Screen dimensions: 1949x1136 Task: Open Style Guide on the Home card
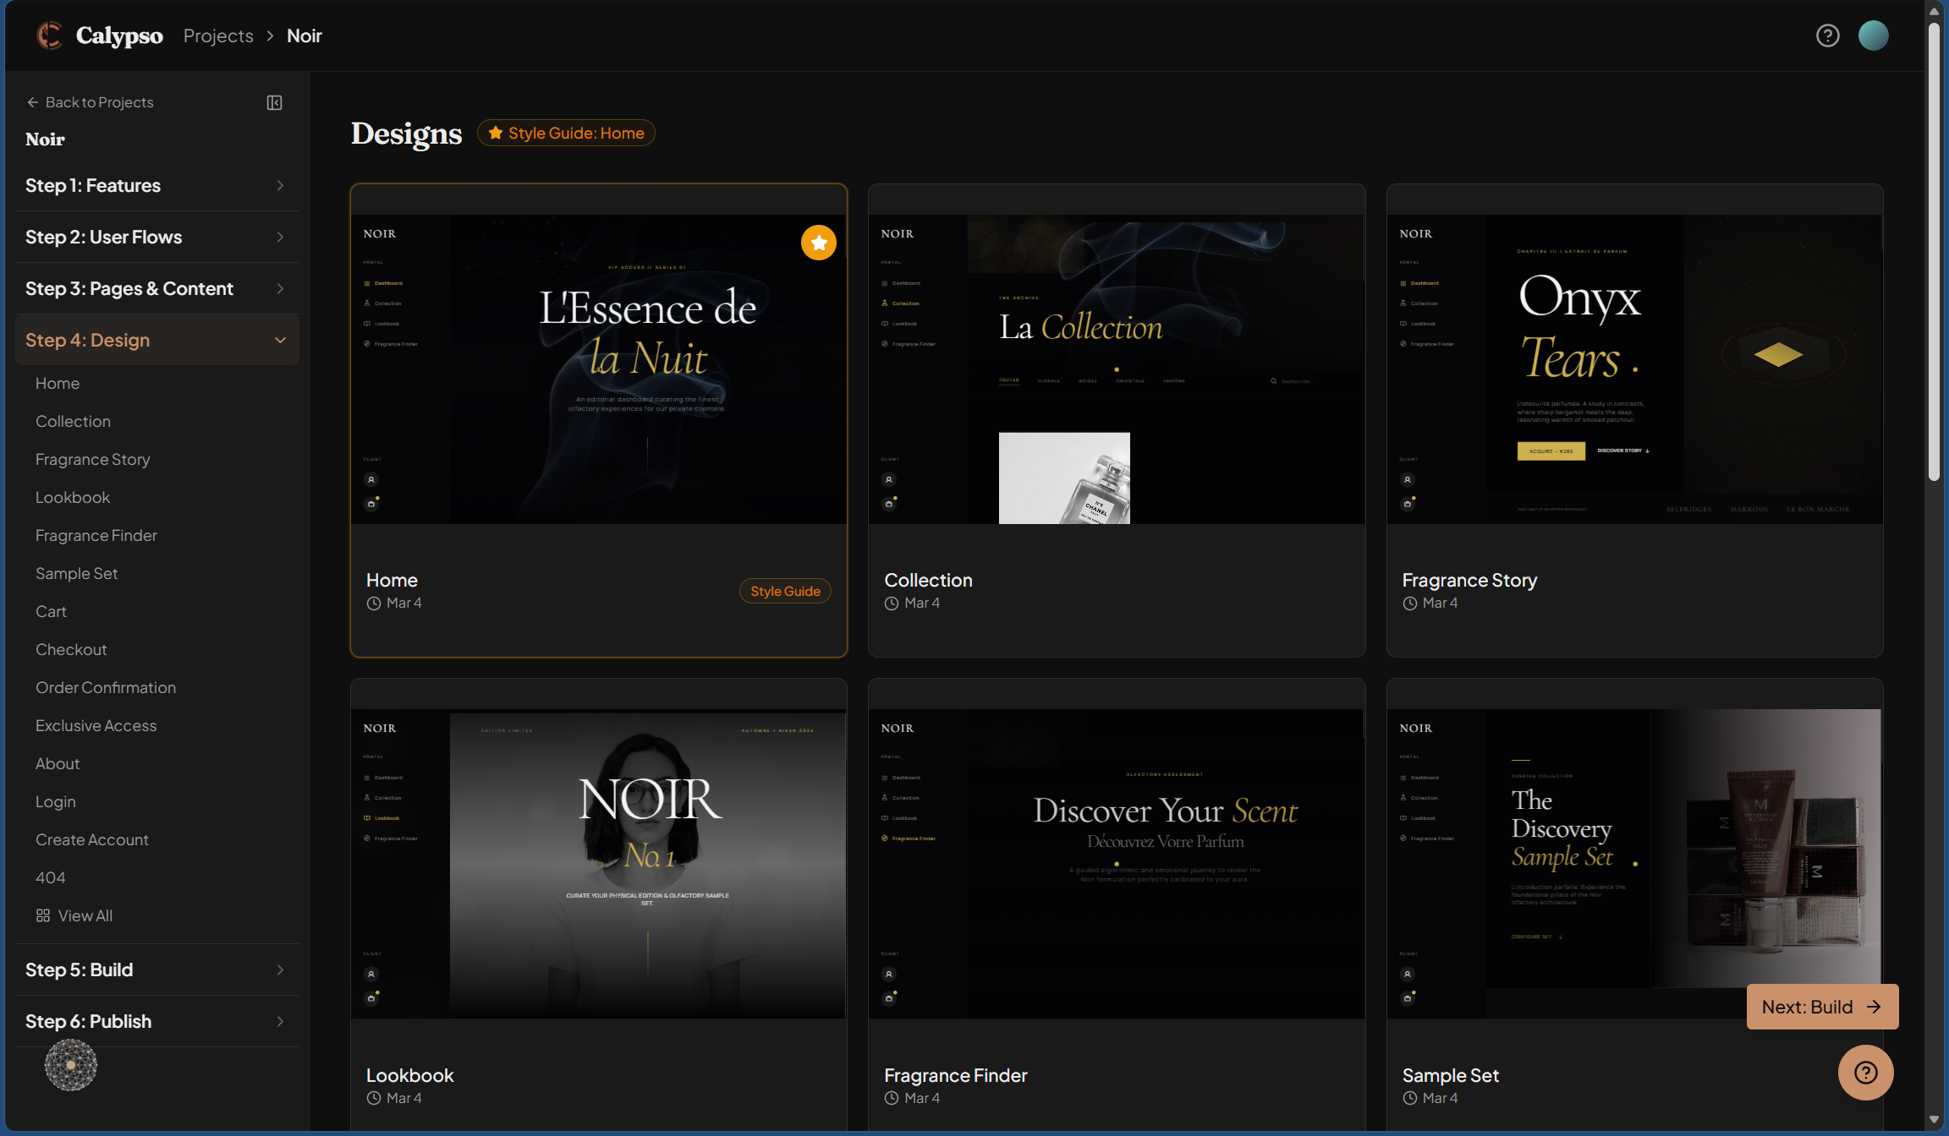pyautogui.click(x=784, y=591)
